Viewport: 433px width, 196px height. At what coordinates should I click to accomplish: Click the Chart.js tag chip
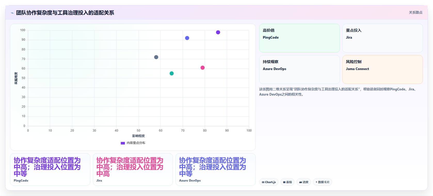pos(269,182)
